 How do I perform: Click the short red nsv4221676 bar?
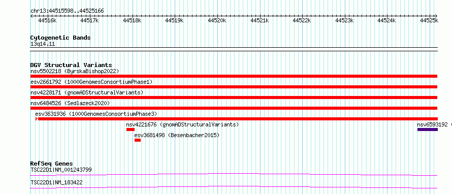tap(131, 130)
